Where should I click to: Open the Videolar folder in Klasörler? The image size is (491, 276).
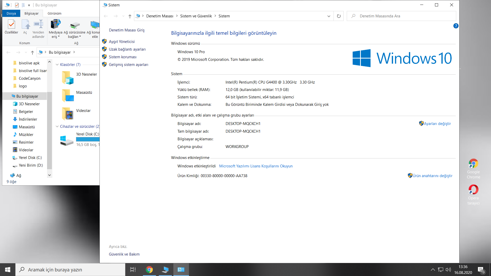click(68, 114)
